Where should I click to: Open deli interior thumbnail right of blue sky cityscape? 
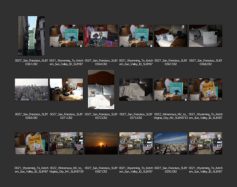[205, 143]
